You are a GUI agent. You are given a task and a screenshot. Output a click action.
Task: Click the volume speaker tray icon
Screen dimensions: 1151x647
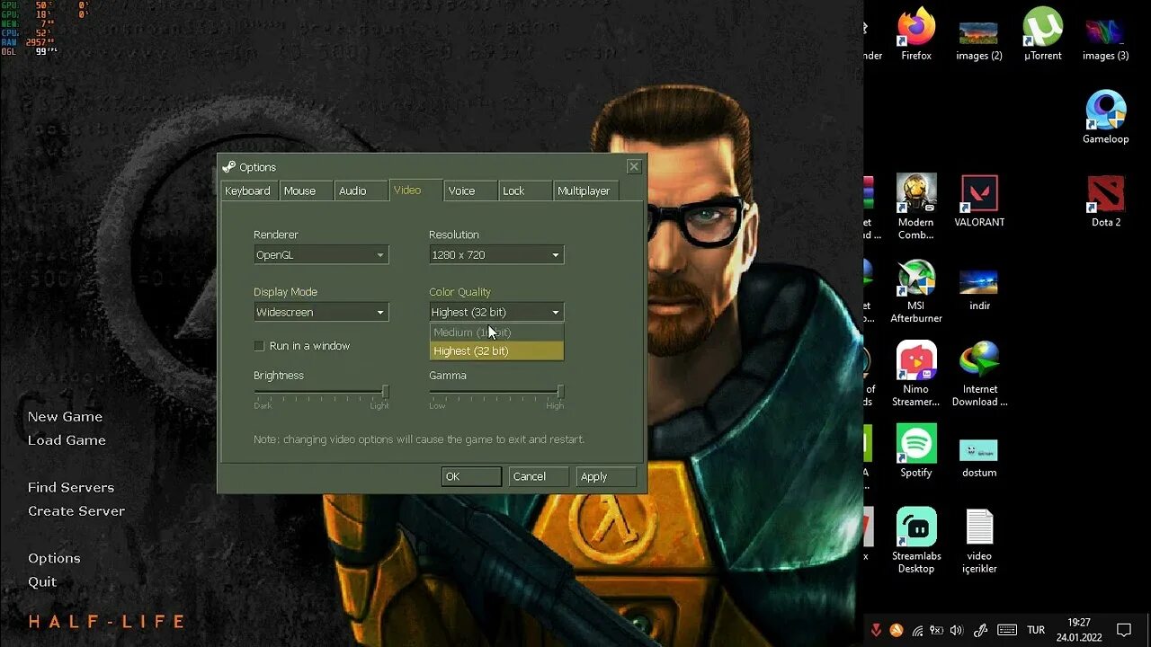pyautogui.click(x=956, y=630)
